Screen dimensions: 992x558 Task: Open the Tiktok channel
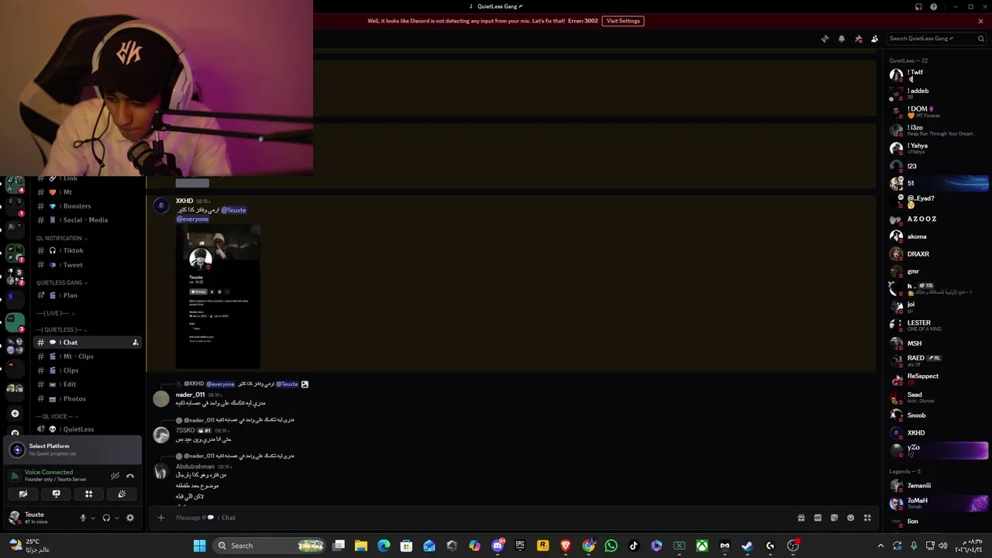[87, 250]
